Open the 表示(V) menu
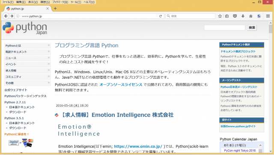Image resolution: width=274 pixels, height=155 pixels. point(33,2)
